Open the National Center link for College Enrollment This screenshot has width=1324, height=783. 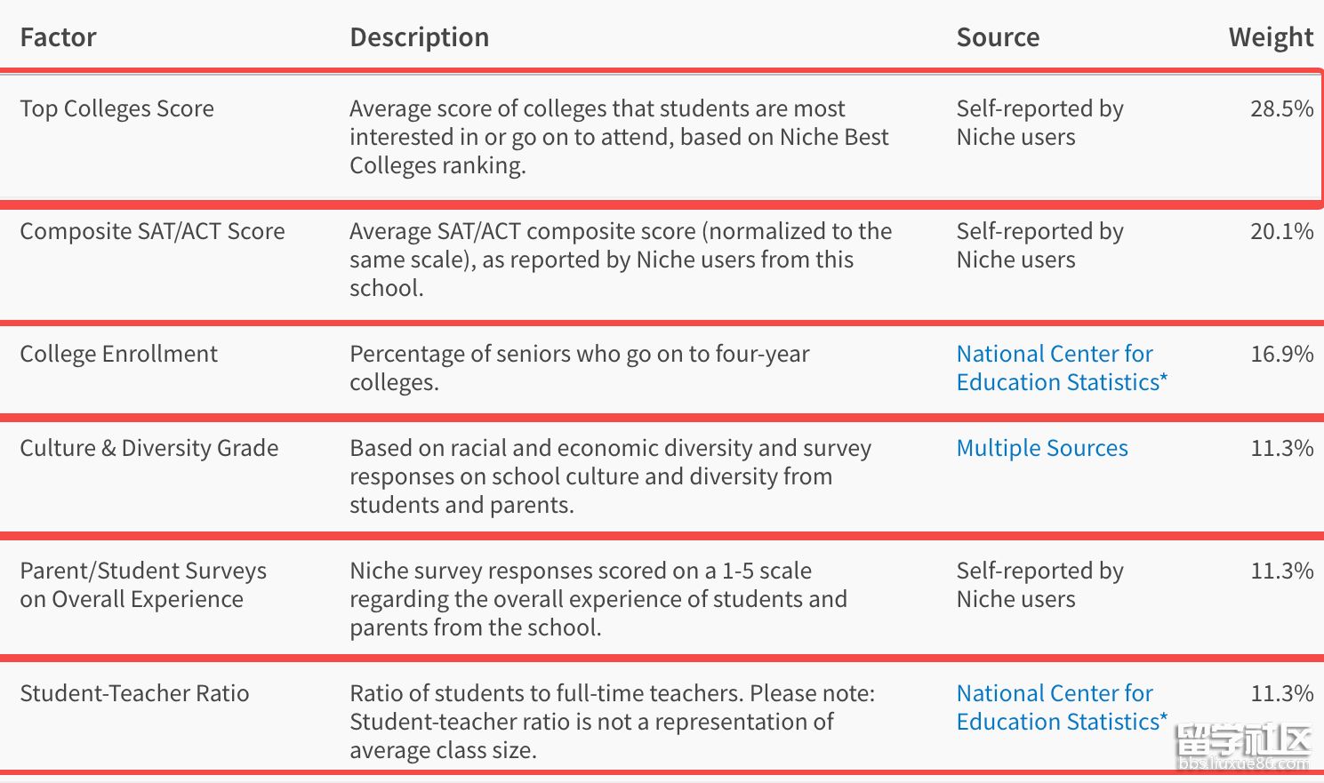1061,368
